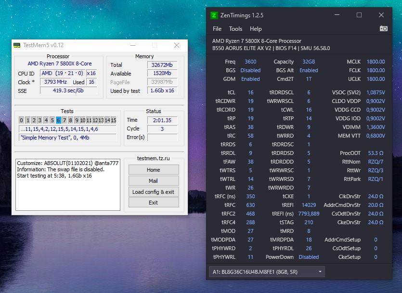
Task: Click the tRFC value 630
Action: point(250,205)
